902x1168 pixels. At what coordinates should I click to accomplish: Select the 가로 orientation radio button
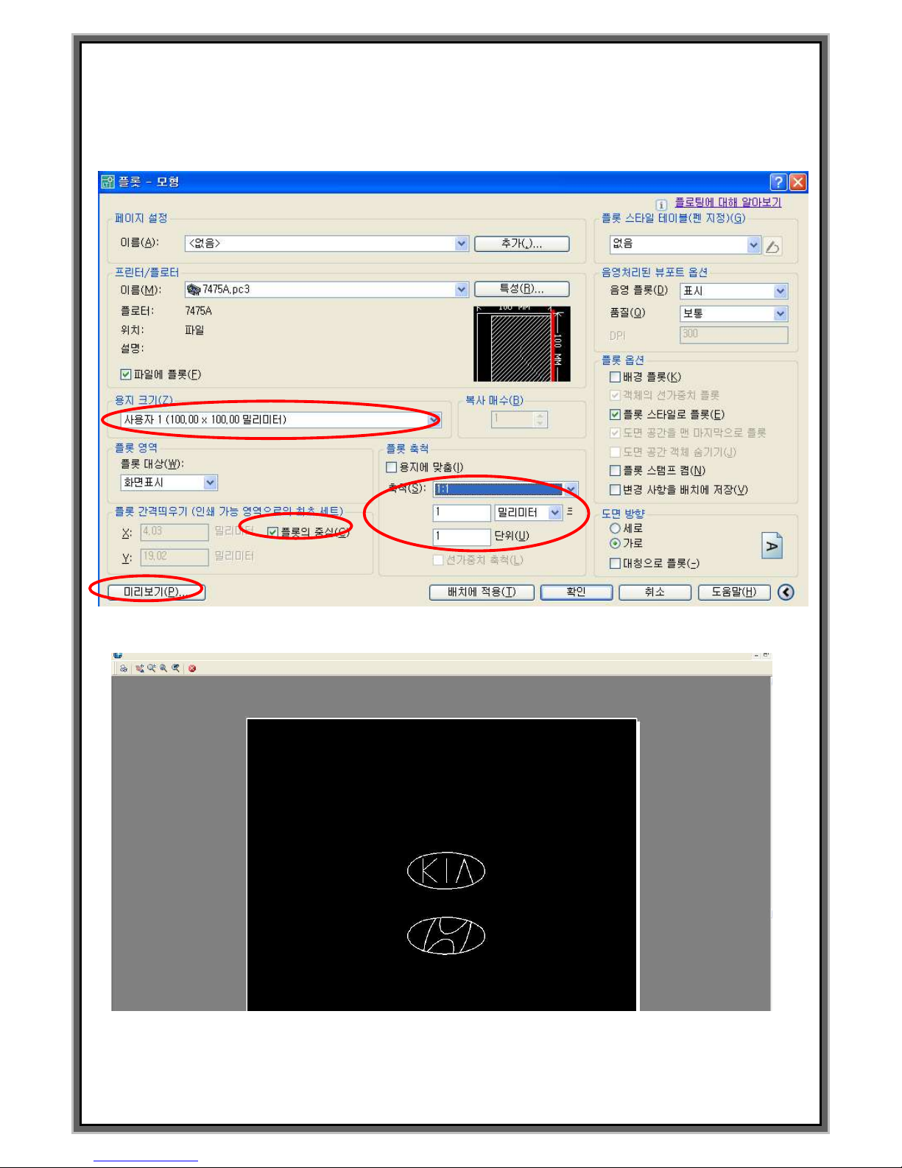coord(615,543)
